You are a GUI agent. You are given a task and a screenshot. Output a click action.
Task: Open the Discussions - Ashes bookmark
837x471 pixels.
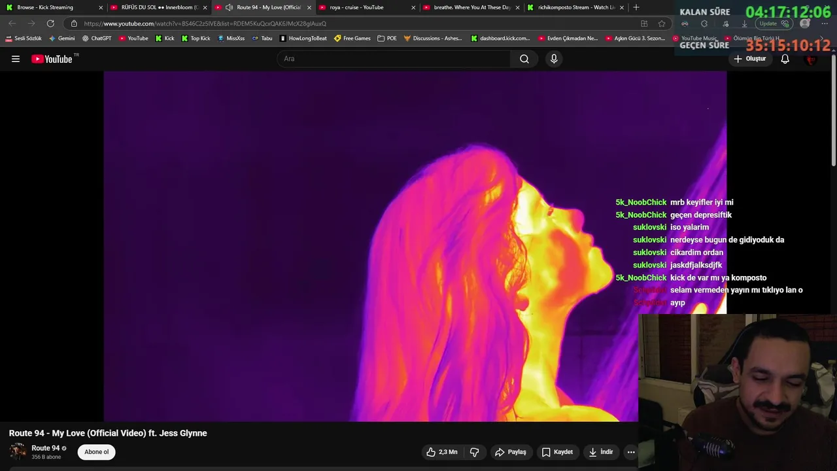pos(433,39)
